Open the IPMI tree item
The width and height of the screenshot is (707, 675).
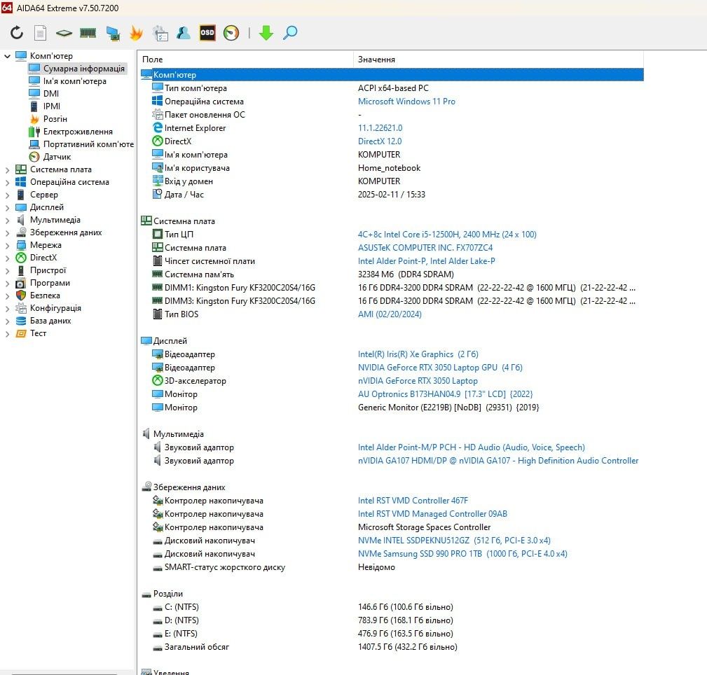tap(51, 106)
